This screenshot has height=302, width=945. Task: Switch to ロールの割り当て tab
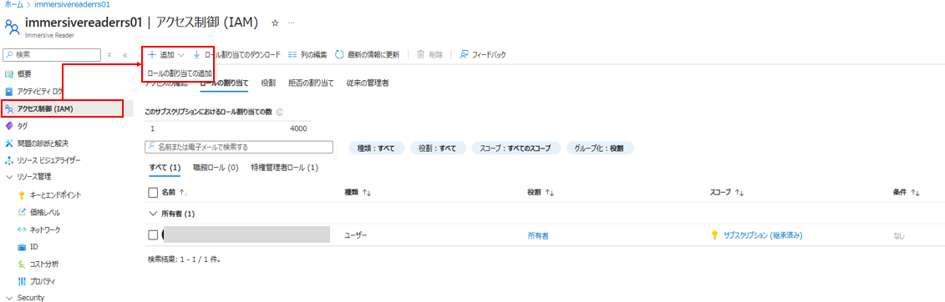tap(224, 83)
